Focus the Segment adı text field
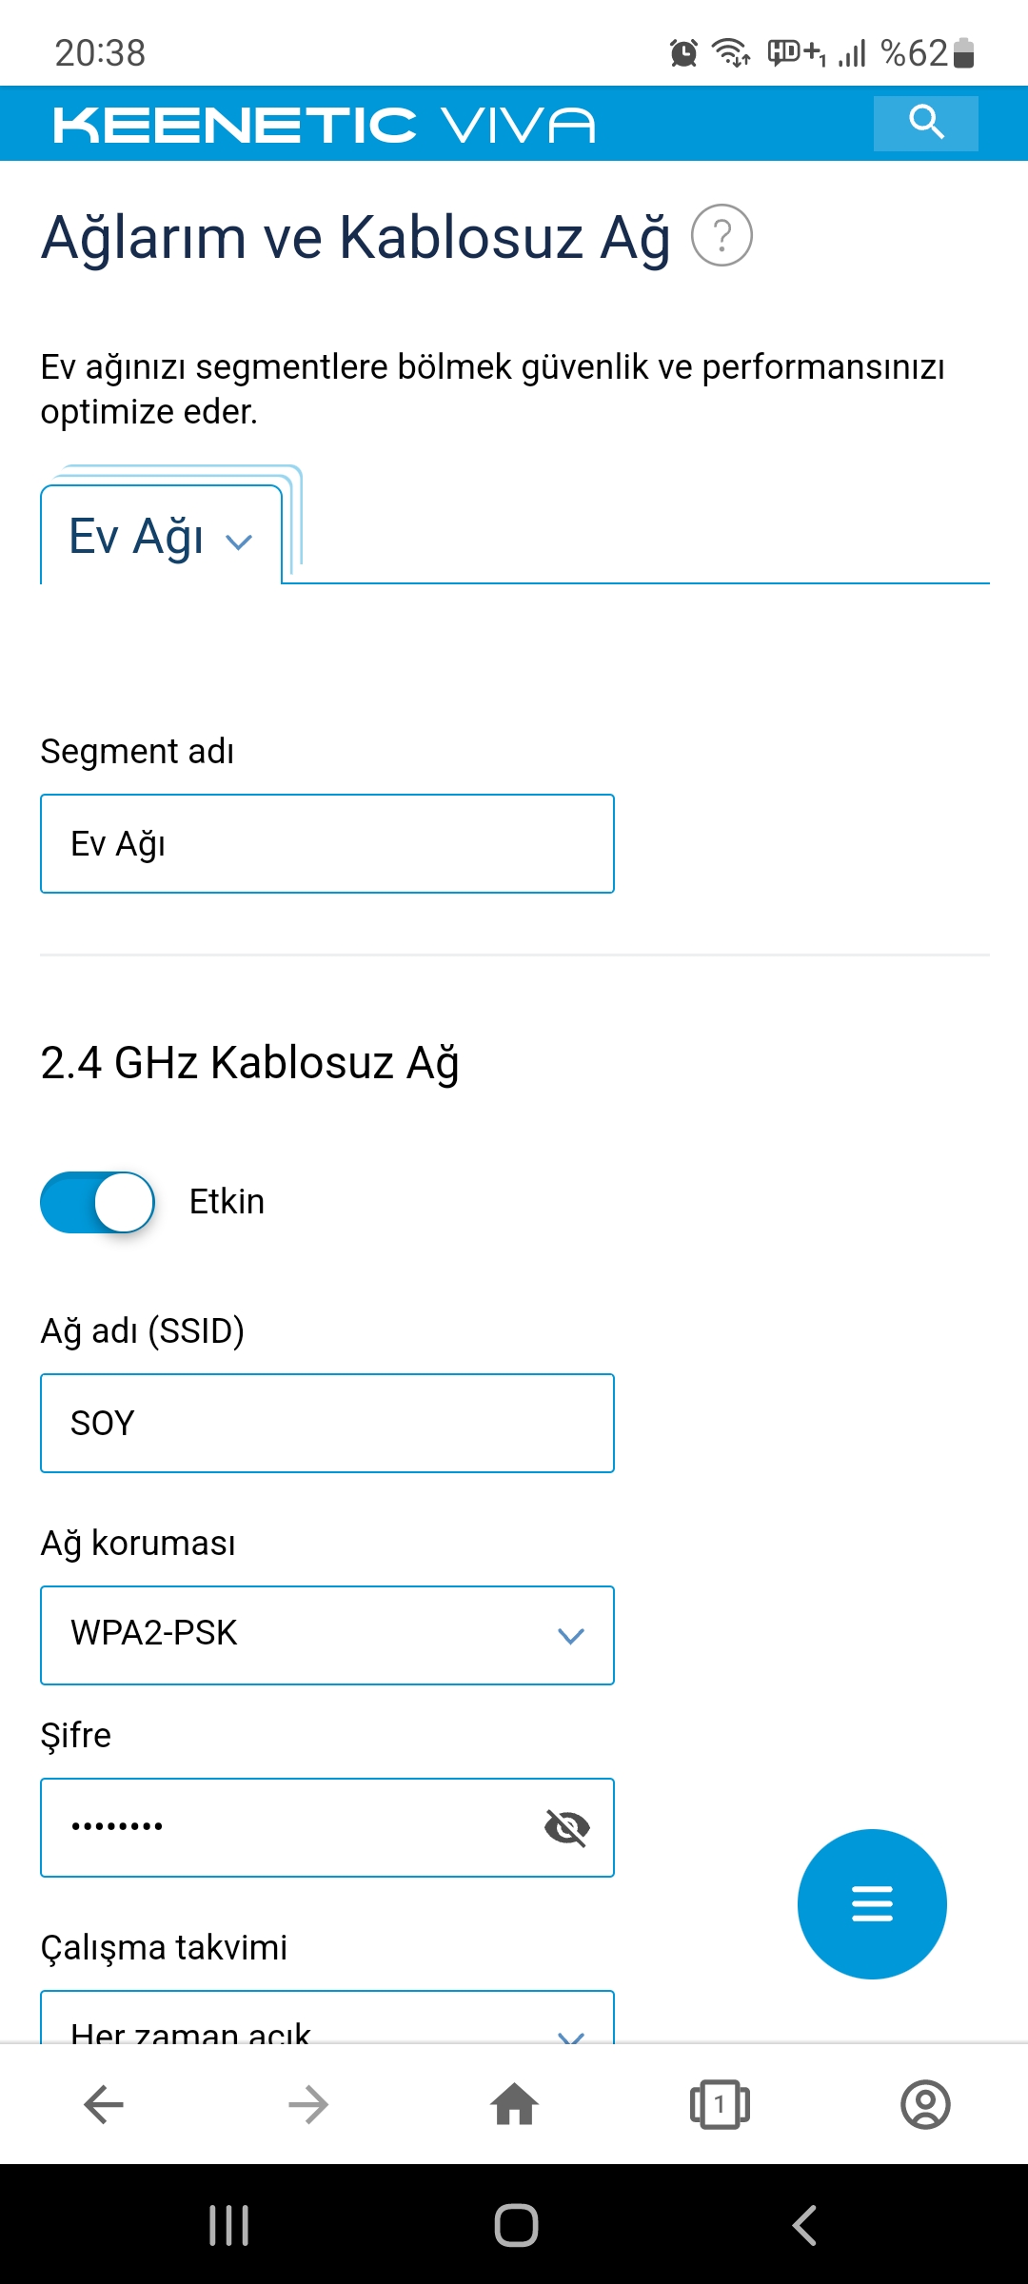The image size is (1028, 2284). click(327, 844)
